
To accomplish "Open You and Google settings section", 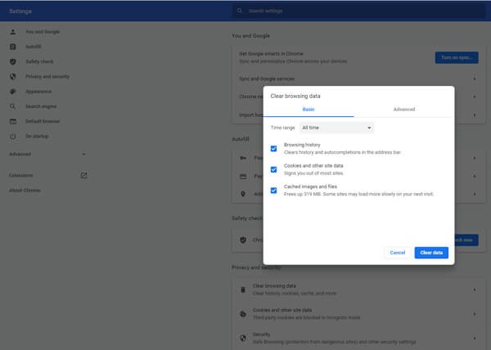I will [x=43, y=32].
